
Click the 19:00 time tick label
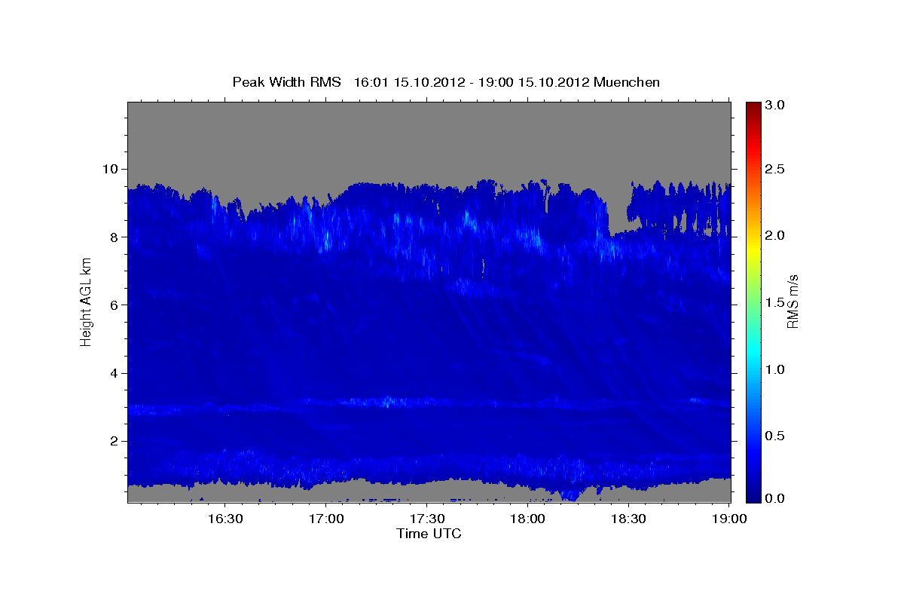click(729, 519)
